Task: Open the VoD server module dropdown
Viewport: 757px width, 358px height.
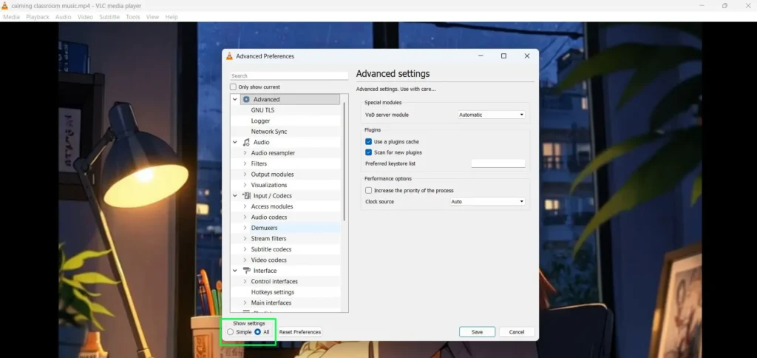Action: point(491,115)
